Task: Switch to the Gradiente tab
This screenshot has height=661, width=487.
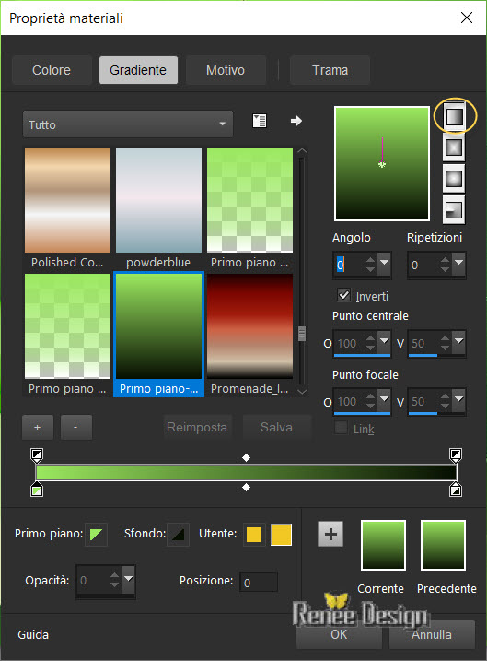Action: [138, 70]
